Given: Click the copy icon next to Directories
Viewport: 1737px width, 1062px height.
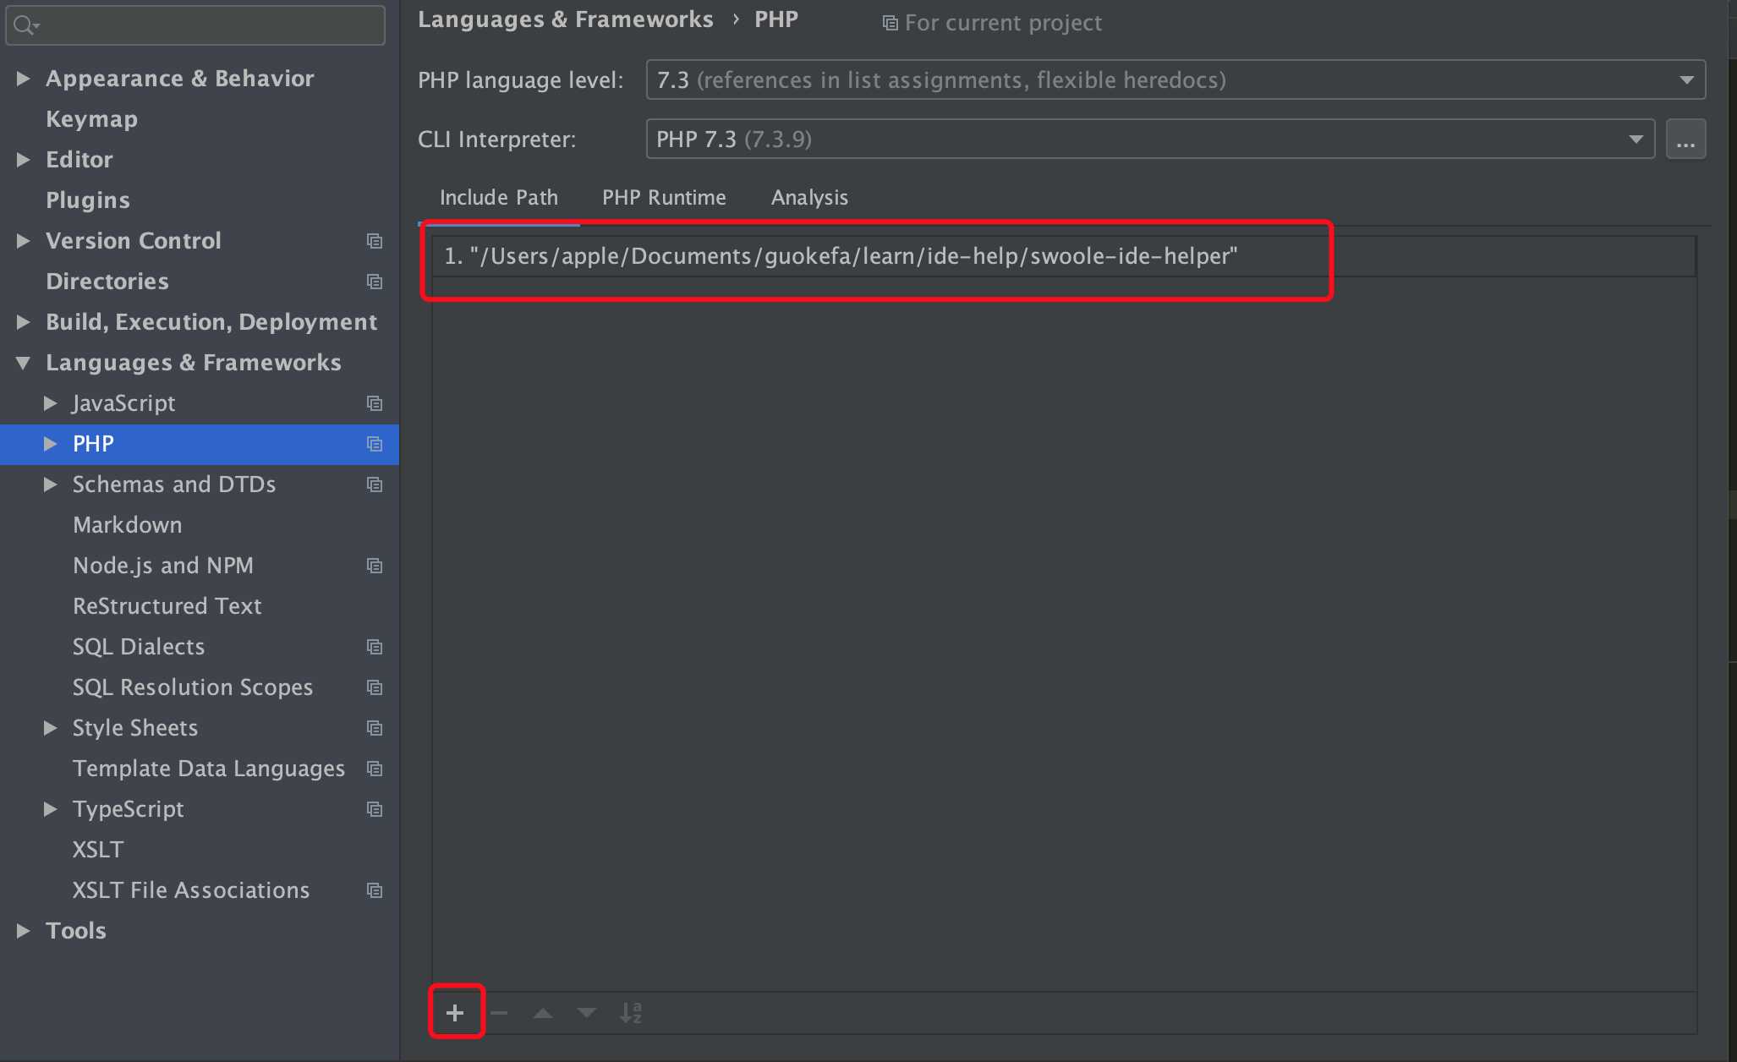Looking at the screenshot, I should tap(375, 282).
